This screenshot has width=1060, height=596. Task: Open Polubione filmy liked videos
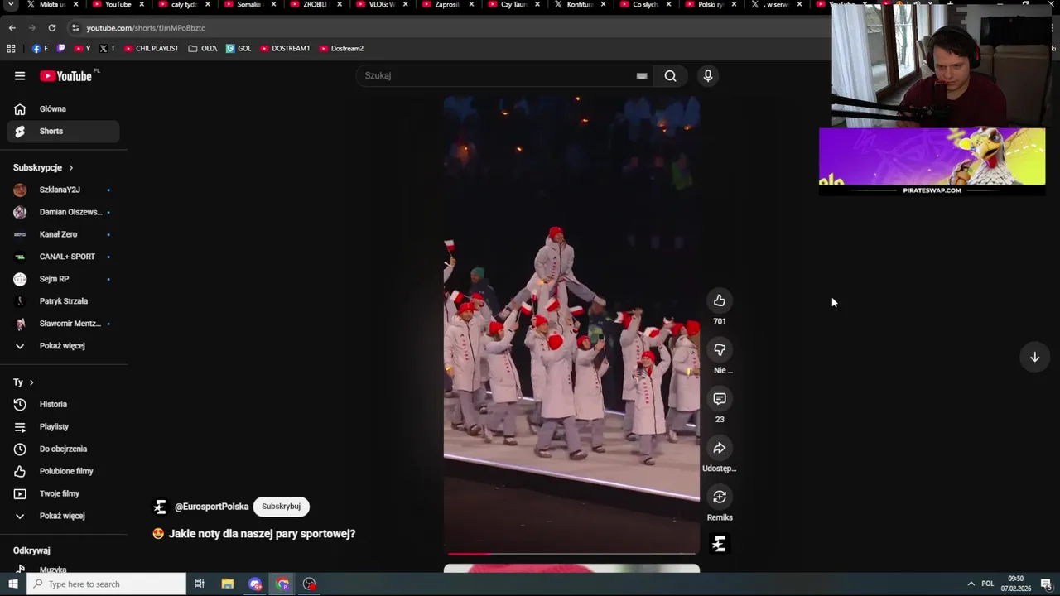coord(63,471)
